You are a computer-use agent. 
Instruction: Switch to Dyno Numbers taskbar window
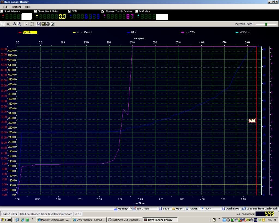click(x=89, y=220)
